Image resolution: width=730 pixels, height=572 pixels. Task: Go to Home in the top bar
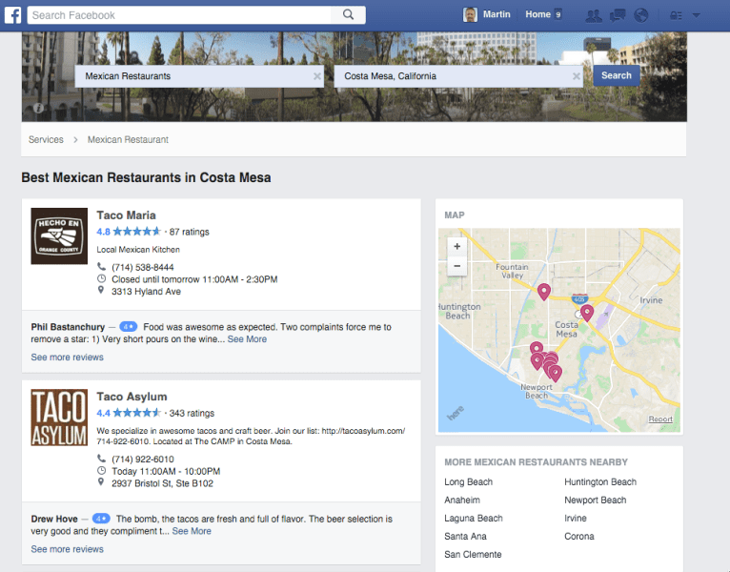[x=537, y=14]
